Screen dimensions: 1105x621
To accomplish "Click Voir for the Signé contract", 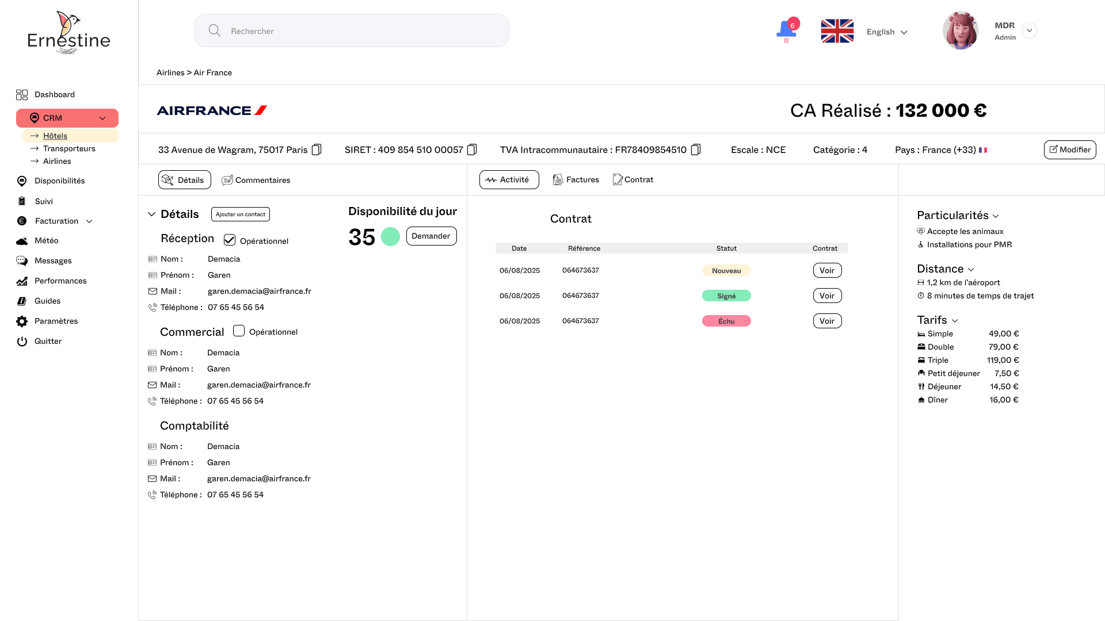I will 827,296.
